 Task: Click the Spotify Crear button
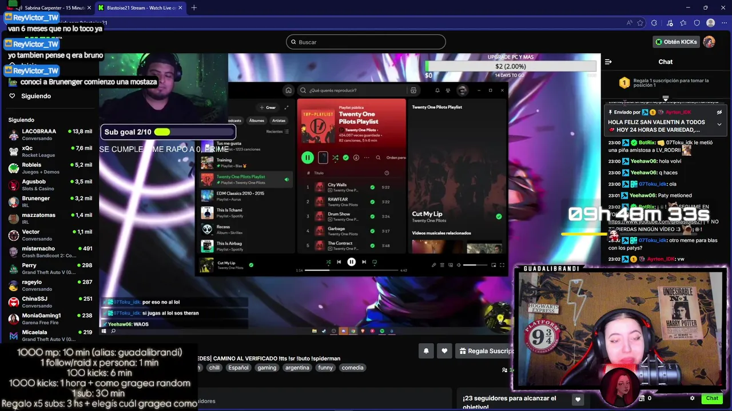[x=268, y=107]
